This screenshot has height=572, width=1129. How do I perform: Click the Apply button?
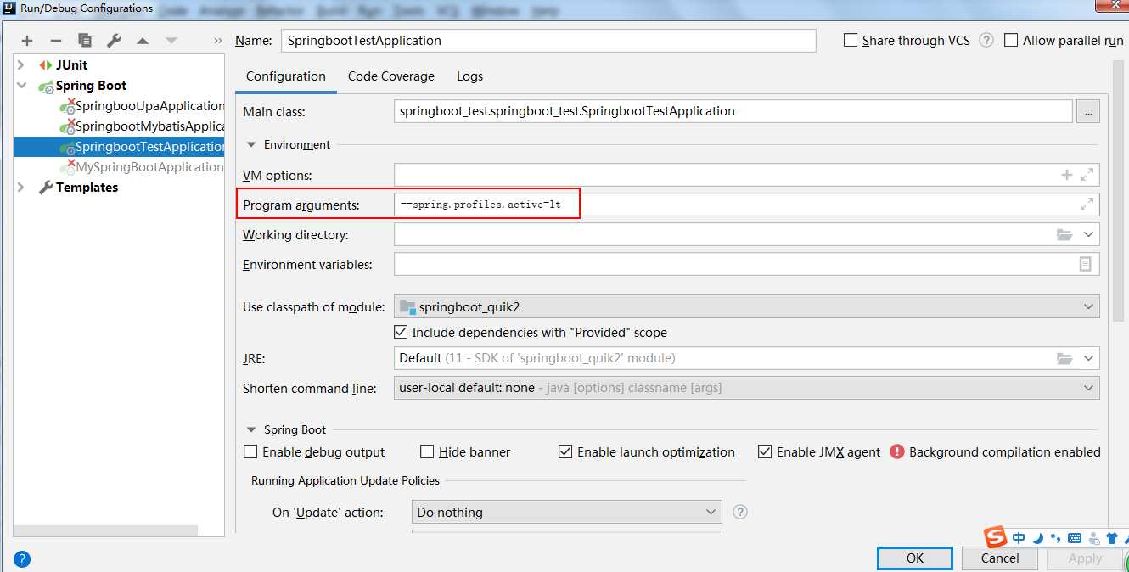(1085, 558)
